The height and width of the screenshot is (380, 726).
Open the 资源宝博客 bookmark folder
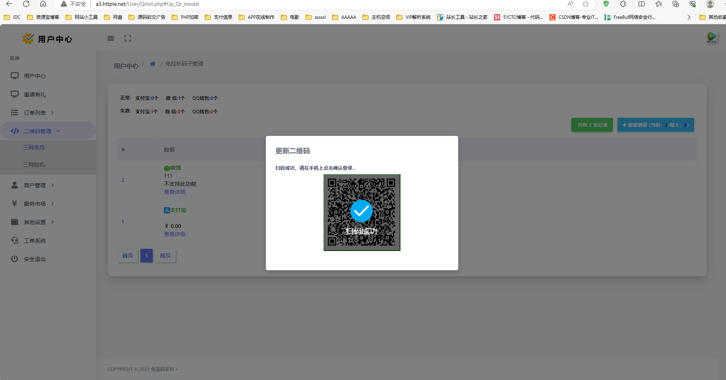(43, 17)
